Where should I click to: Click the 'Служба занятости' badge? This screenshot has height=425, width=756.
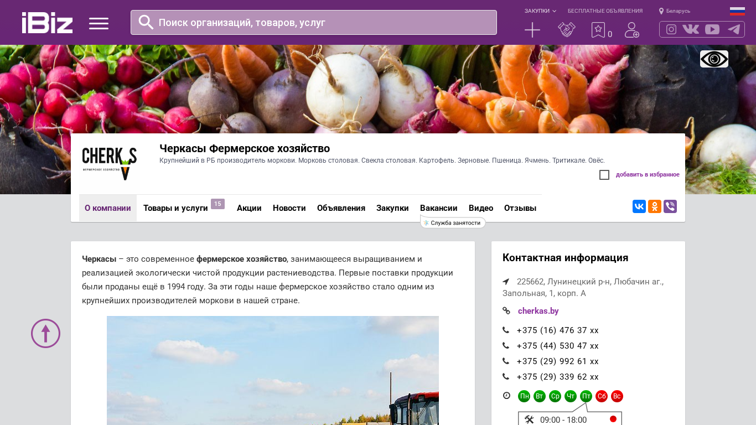(453, 222)
